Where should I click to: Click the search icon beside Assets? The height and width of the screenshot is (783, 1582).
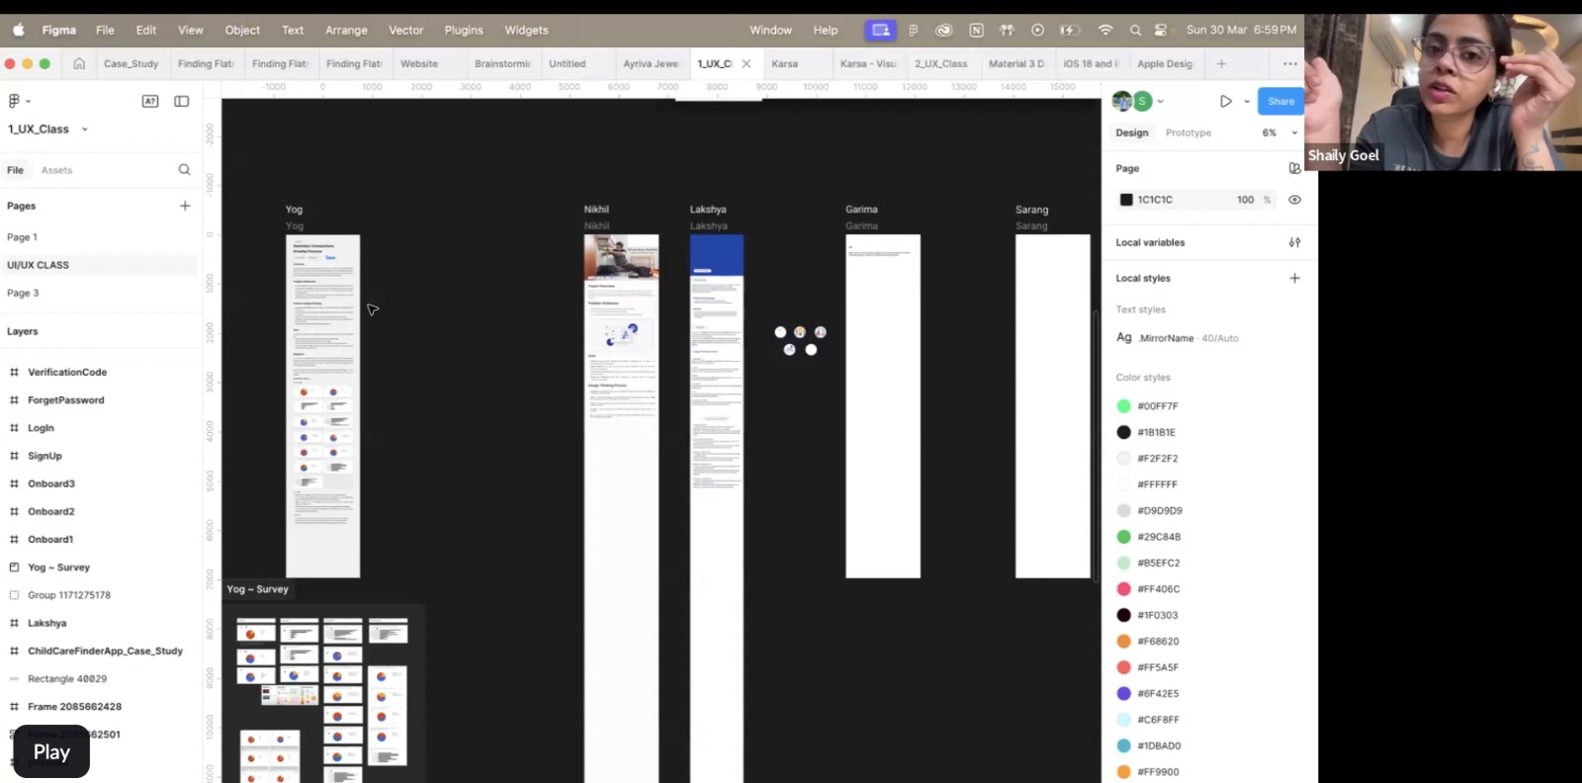pos(184,170)
